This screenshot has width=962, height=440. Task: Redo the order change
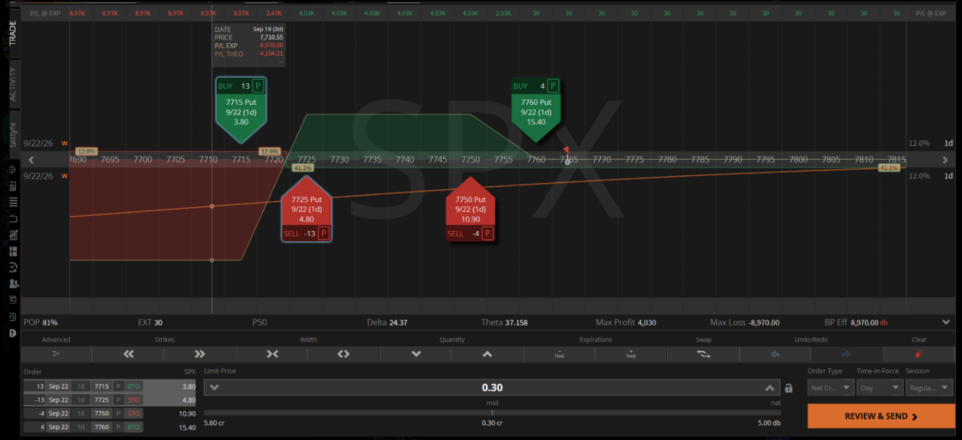coord(847,354)
